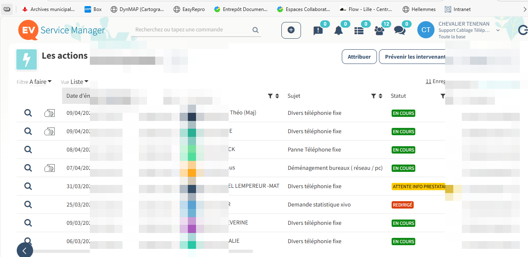Open the Entrepôt Documen... bookmark
528x257 pixels.
tap(241, 9)
